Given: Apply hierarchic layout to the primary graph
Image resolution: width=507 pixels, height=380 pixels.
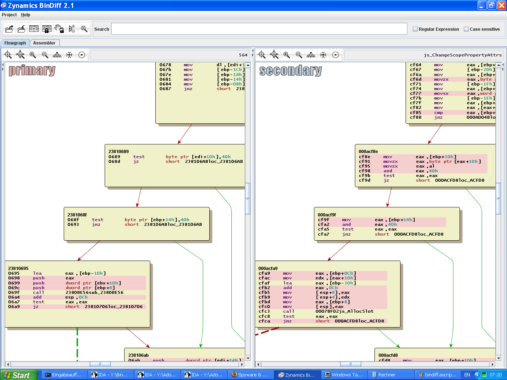Looking at the screenshot, I should click(x=57, y=54).
